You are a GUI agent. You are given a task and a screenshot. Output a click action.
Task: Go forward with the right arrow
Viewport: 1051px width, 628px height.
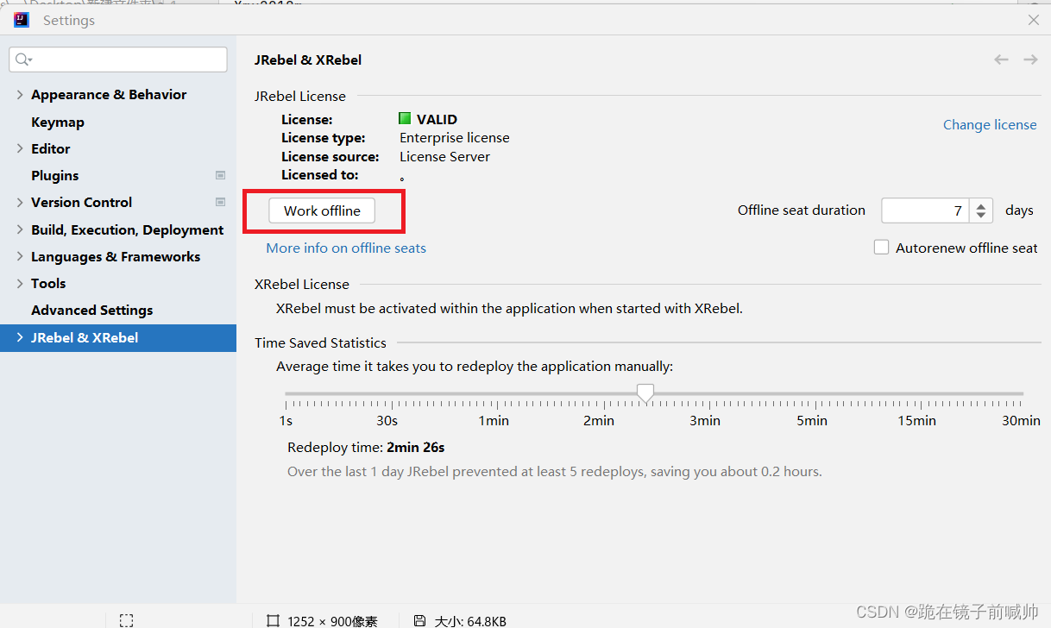[1030, 60]
